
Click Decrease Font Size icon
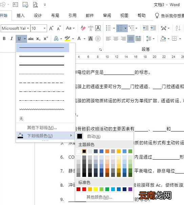pos(59,28)
